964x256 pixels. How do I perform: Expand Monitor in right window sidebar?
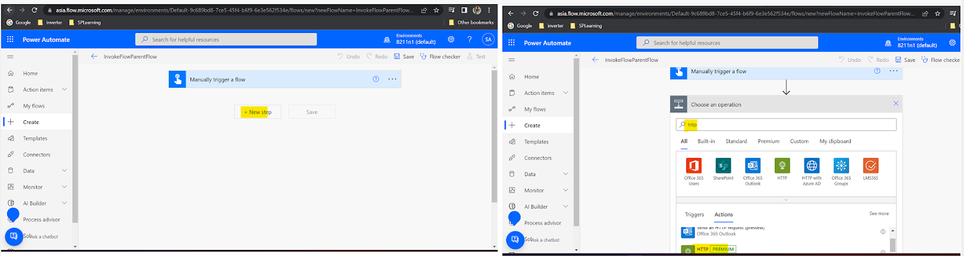tap(566, 190)
